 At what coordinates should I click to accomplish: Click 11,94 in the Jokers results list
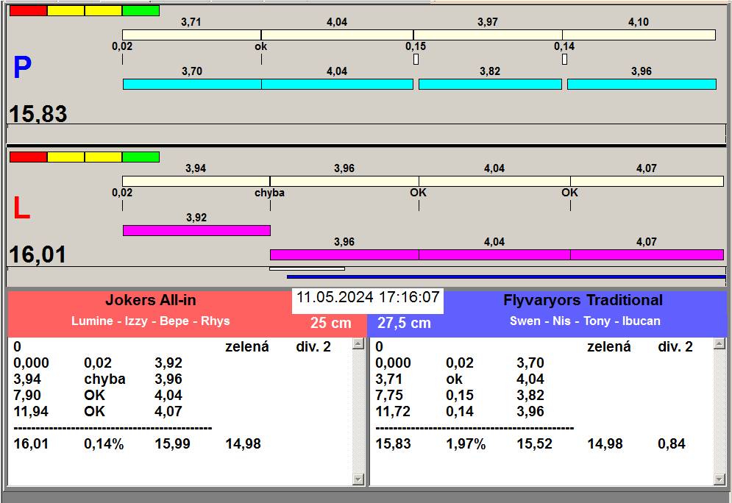click(31, 412)
